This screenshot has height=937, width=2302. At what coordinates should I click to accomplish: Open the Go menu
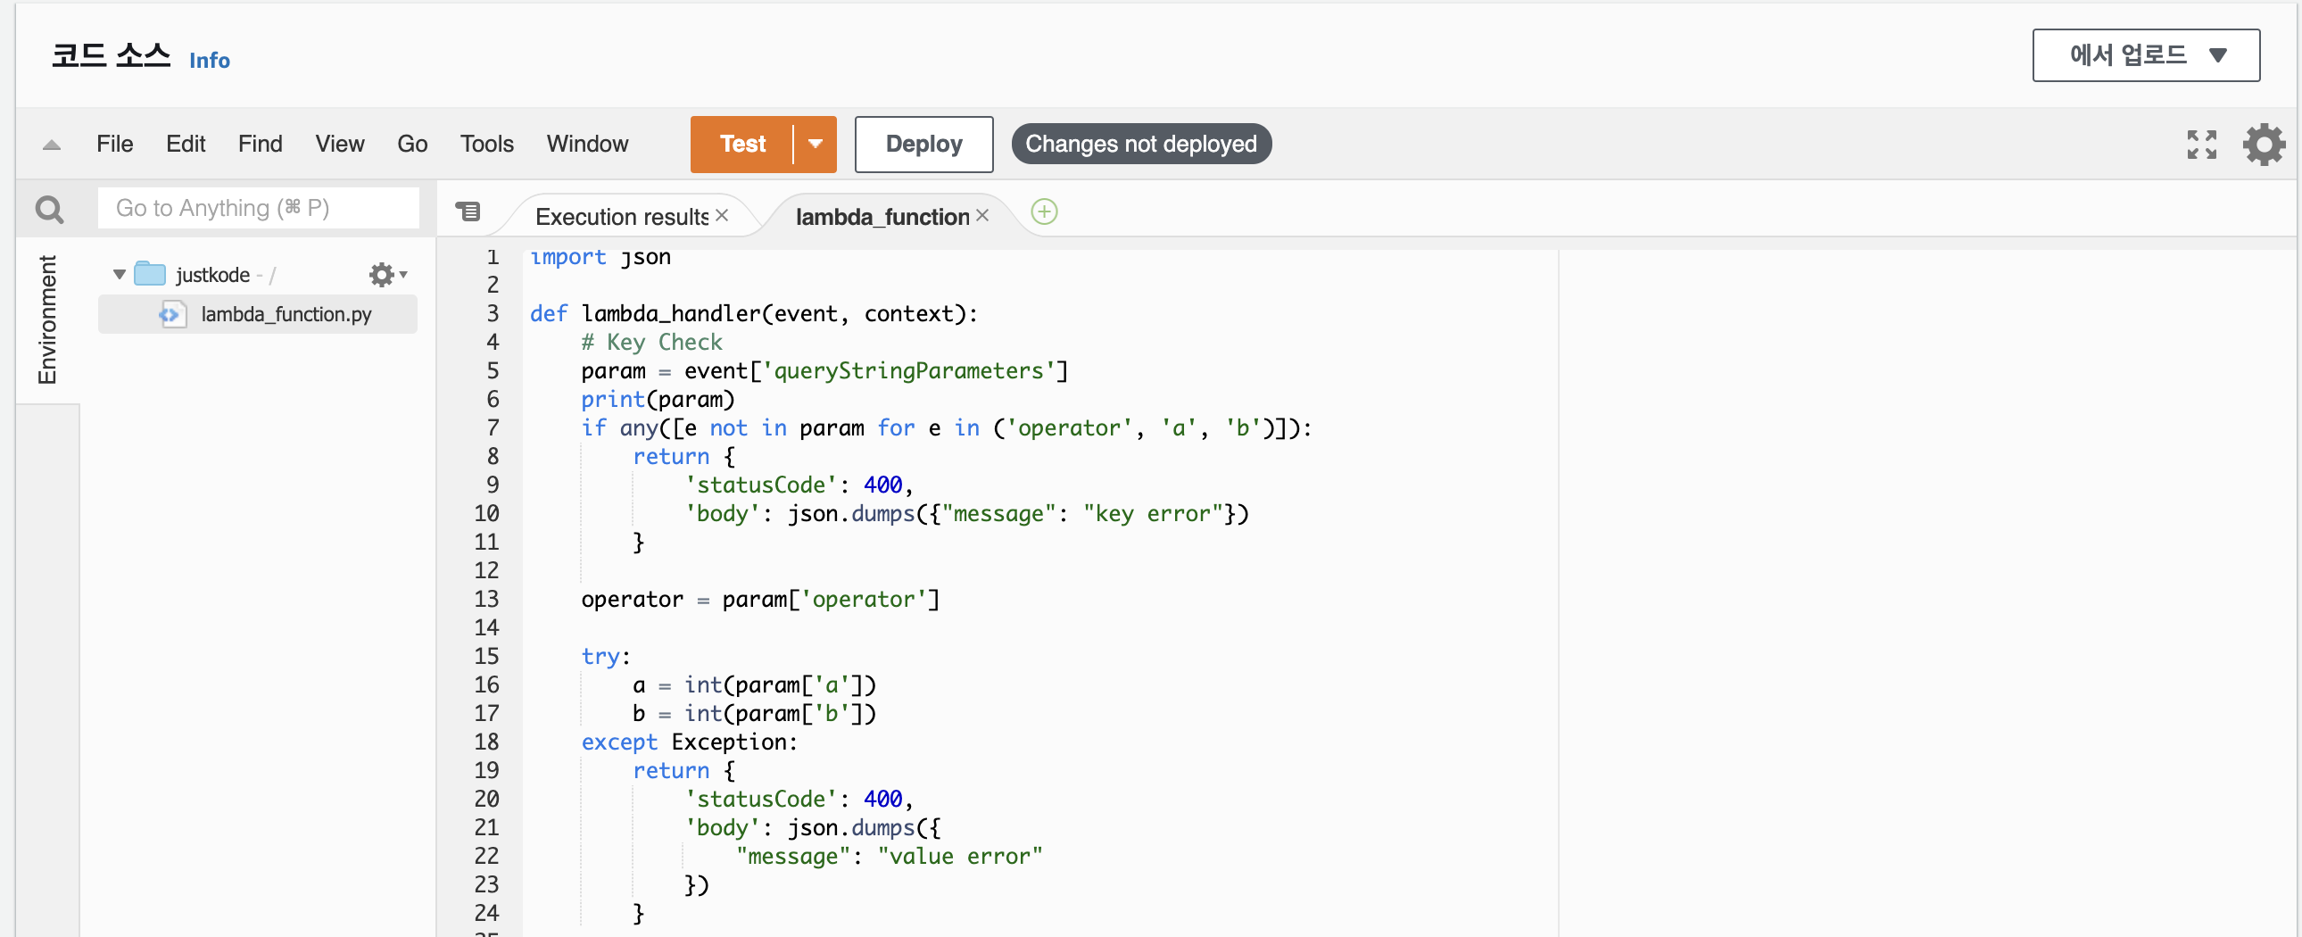click(412, 144)
